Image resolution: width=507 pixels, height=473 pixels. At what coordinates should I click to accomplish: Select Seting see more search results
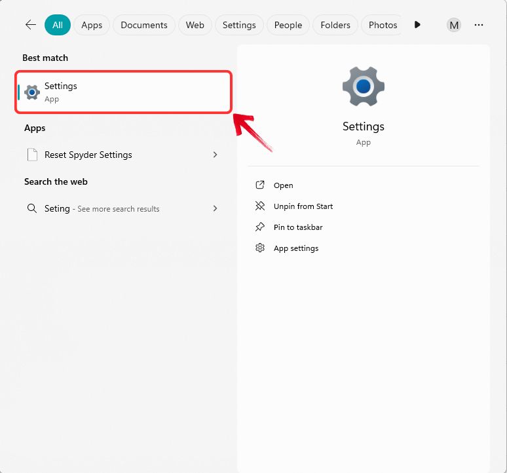pos(123,208)
